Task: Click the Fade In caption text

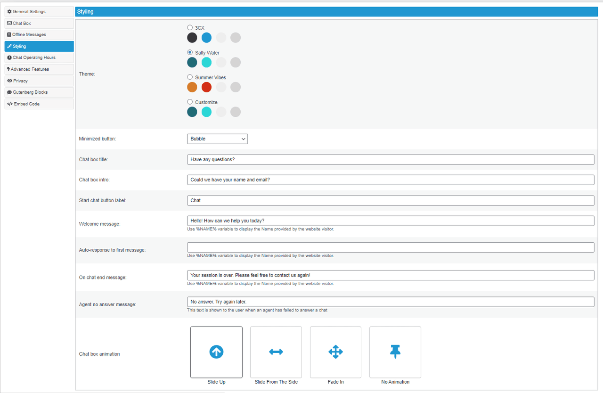Action: point(335,382)
